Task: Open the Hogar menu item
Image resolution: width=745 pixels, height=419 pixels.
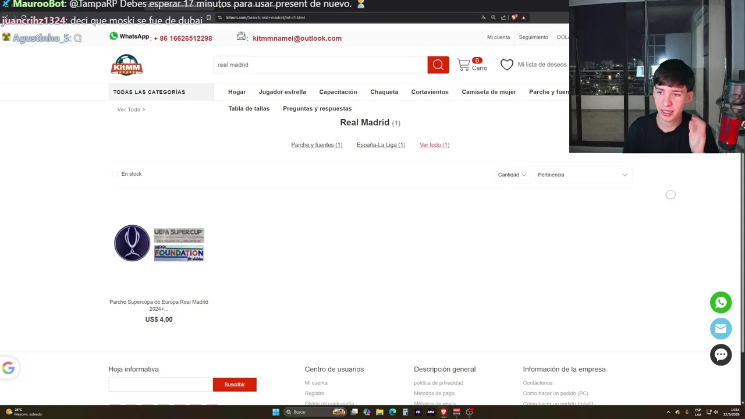Action: tap(237, 92)
